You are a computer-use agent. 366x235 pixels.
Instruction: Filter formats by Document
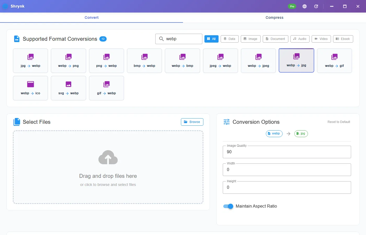click(x=276, y=39)
